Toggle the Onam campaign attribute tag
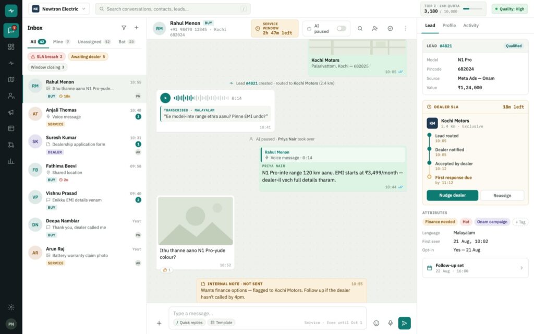This screenshot has height=334, width=534. click(492, 222)
